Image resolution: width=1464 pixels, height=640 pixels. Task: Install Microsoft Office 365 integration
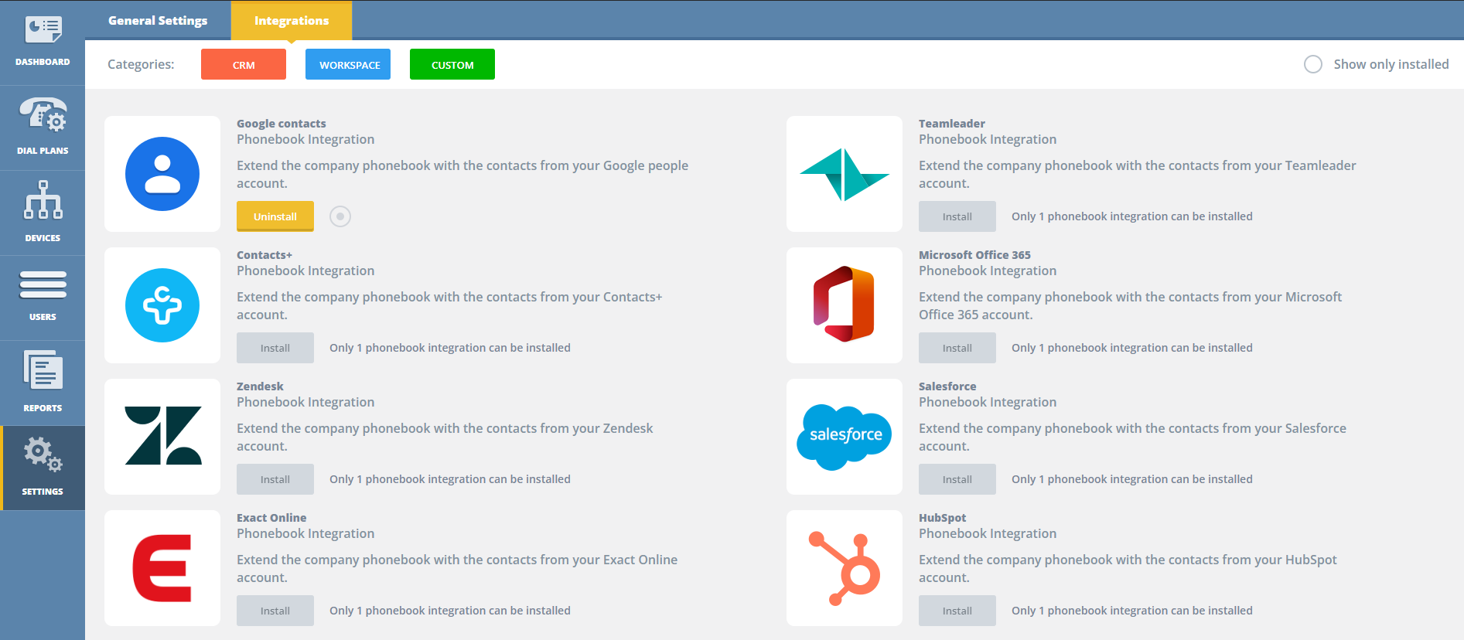tap(957, 348)
